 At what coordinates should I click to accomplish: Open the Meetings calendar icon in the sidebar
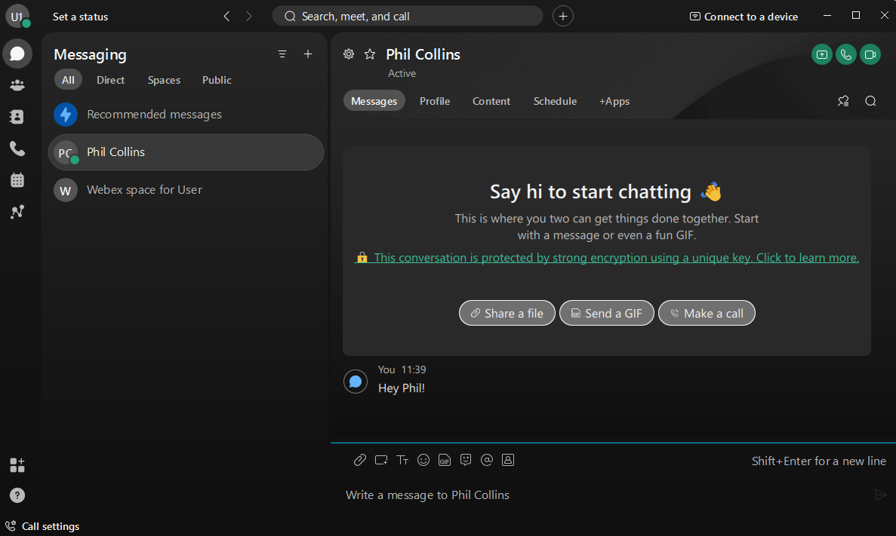17,180
